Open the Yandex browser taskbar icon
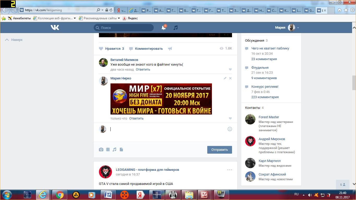Image resolution: width=356 pixels, height=200 pixels. (x=140, y=195)
